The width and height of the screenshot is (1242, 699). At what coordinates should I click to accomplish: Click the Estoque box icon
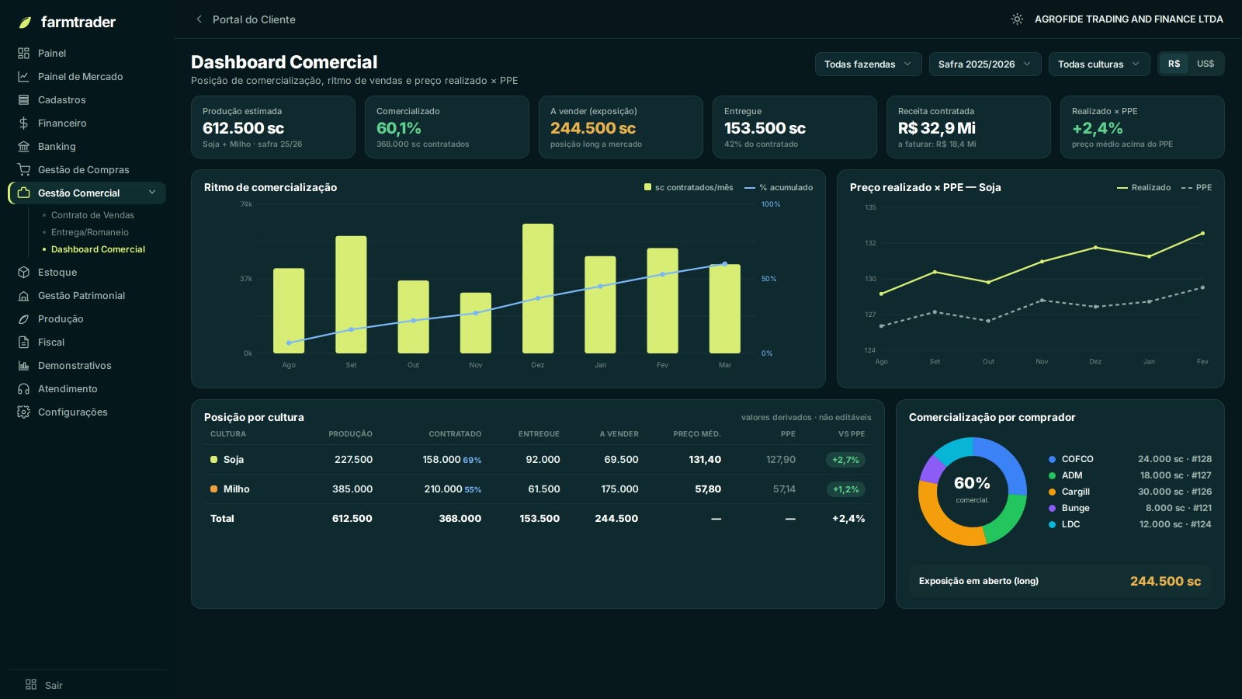[x=23, y=273]
